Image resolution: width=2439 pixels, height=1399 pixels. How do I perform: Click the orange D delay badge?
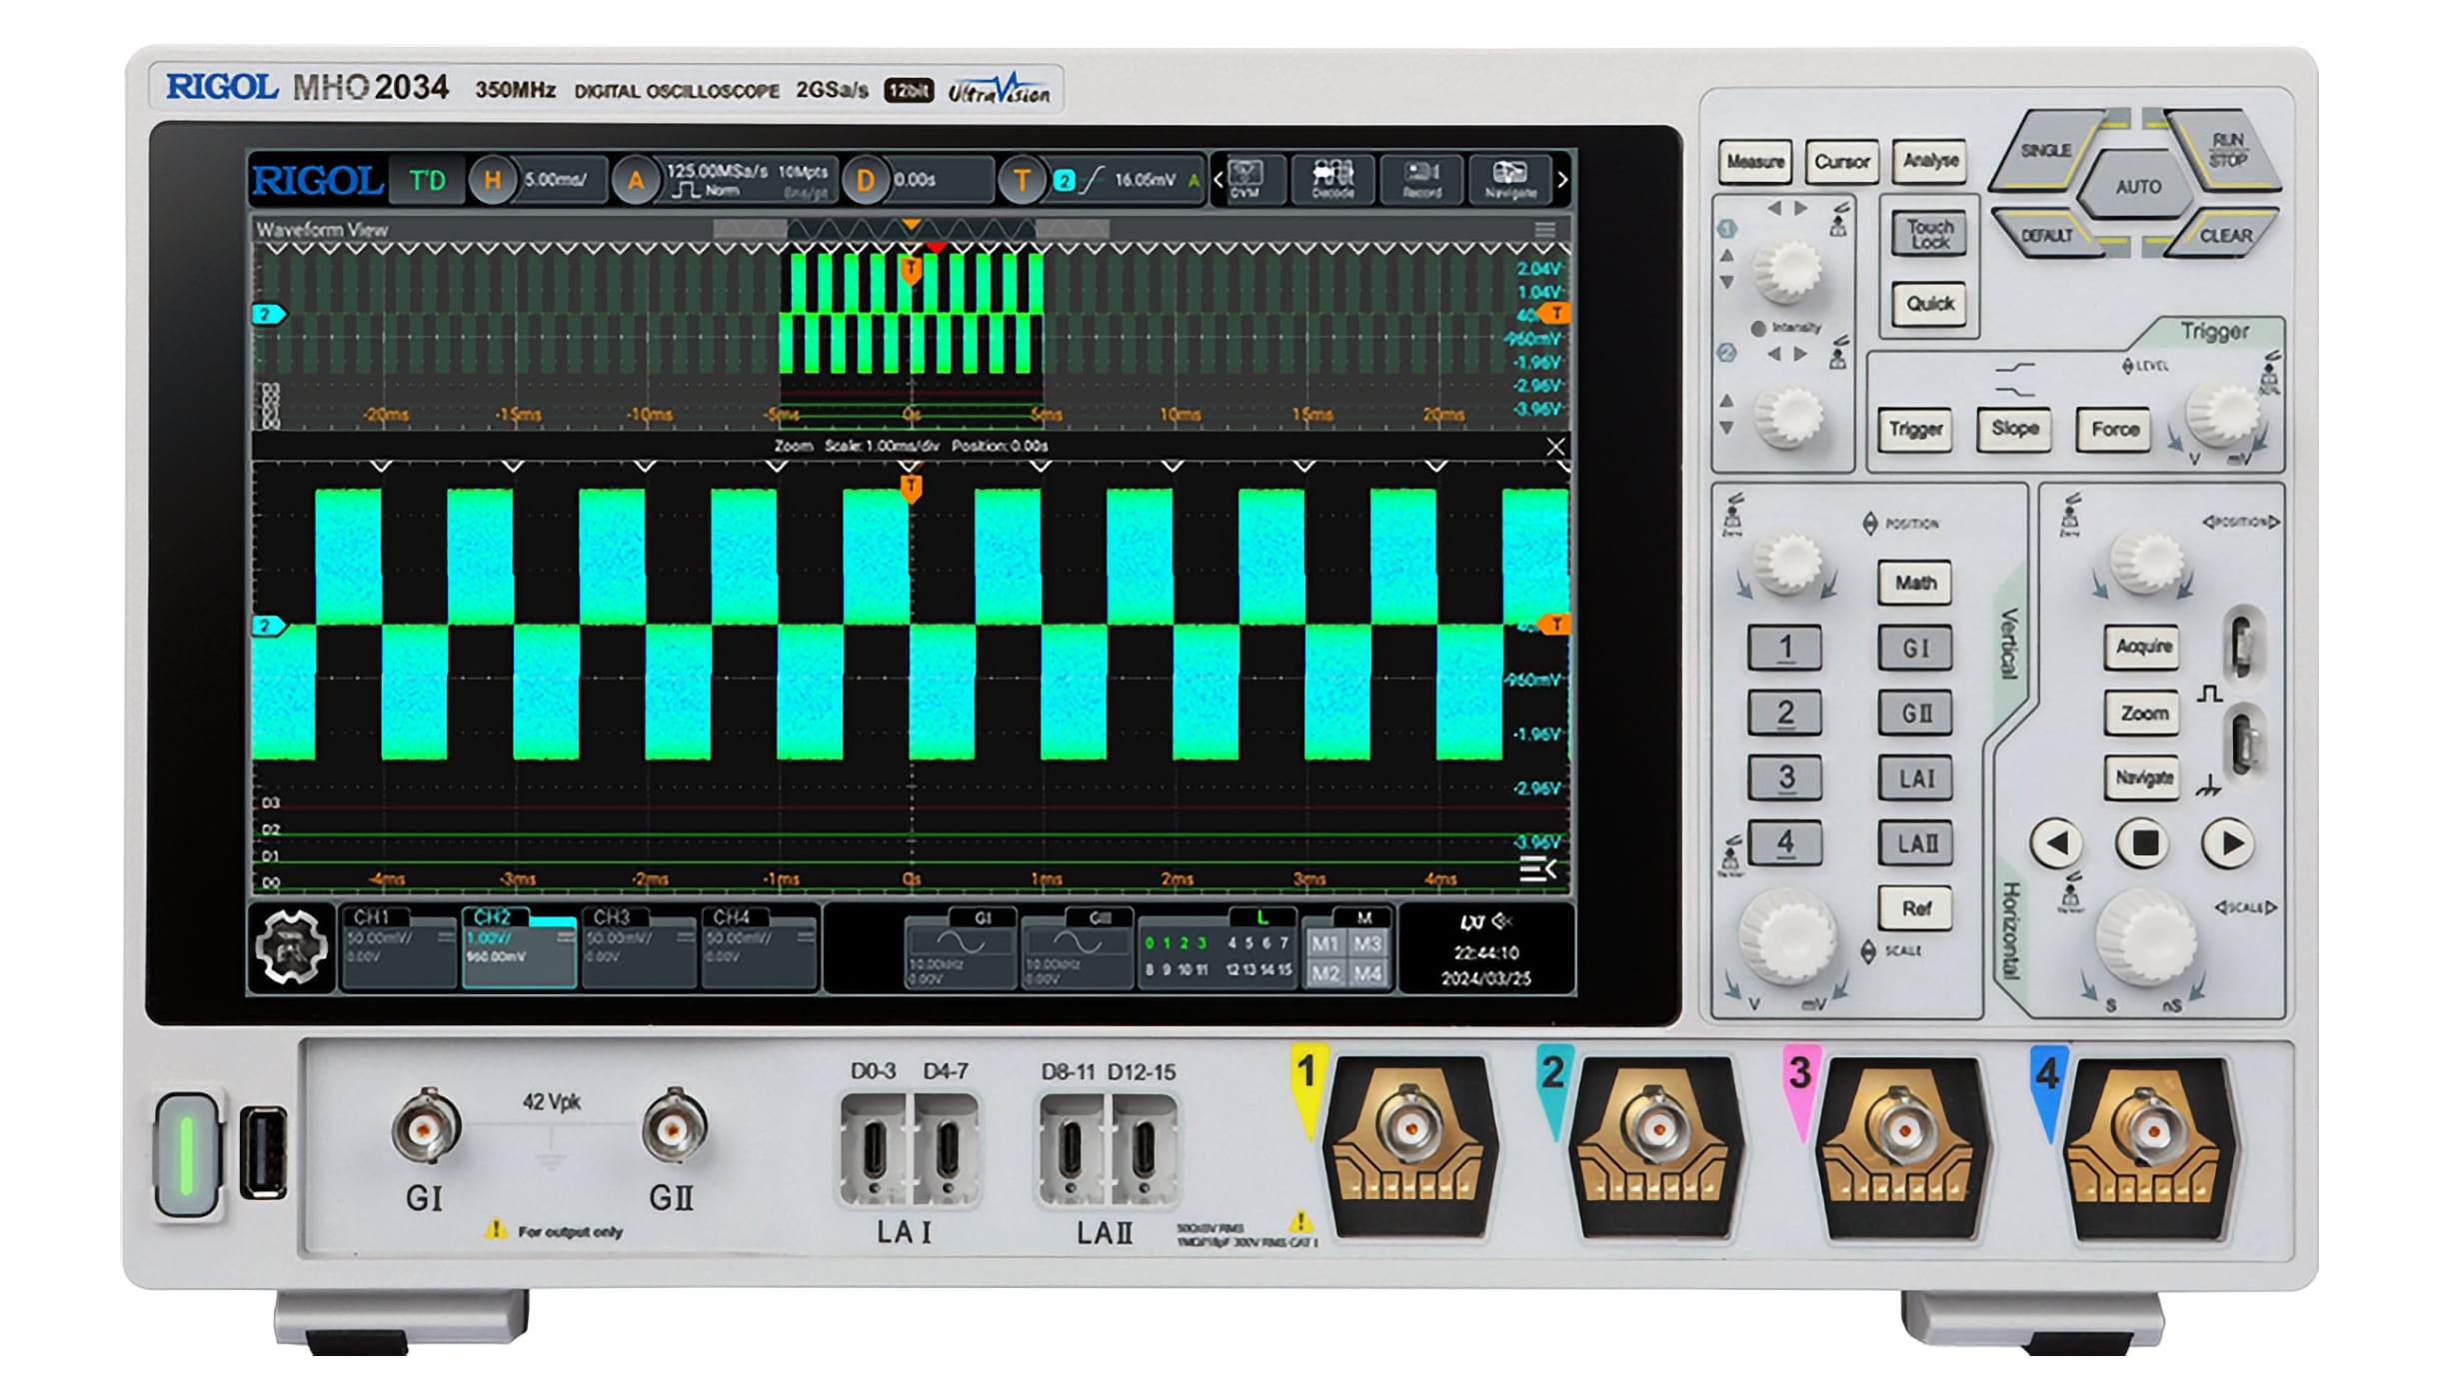point(866,180)
